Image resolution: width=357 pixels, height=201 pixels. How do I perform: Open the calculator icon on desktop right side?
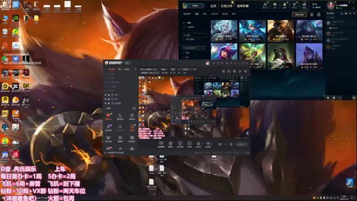350,183
